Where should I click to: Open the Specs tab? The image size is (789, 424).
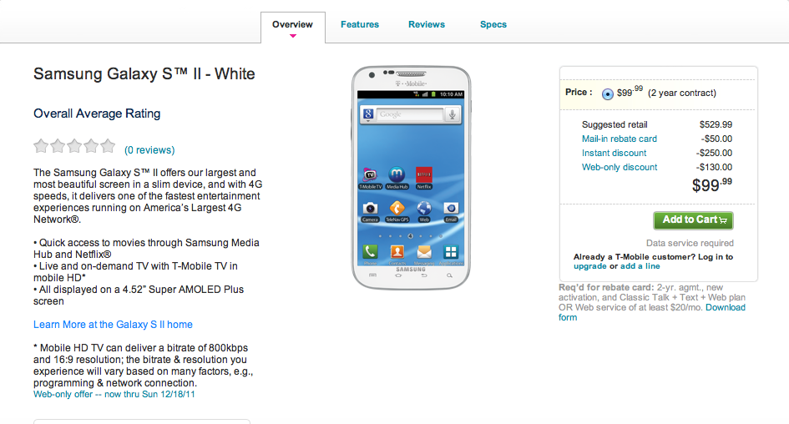493,24
